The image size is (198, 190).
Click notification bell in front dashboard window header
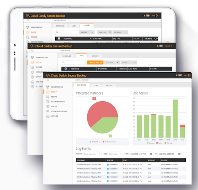pos(176,75)
